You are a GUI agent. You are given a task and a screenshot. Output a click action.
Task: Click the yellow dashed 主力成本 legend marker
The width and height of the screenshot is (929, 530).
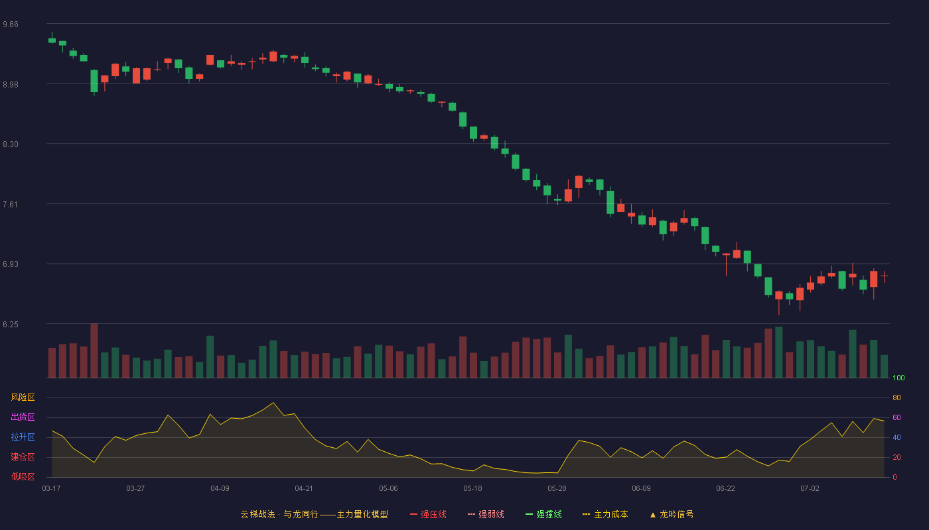(586, 514)
